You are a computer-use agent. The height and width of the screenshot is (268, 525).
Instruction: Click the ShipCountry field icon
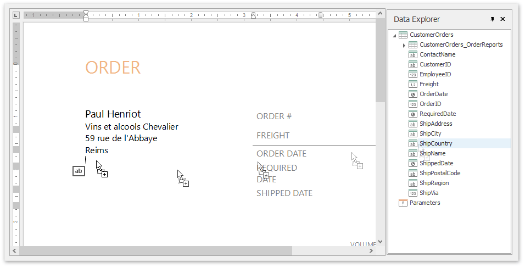(x=413, y=144)
